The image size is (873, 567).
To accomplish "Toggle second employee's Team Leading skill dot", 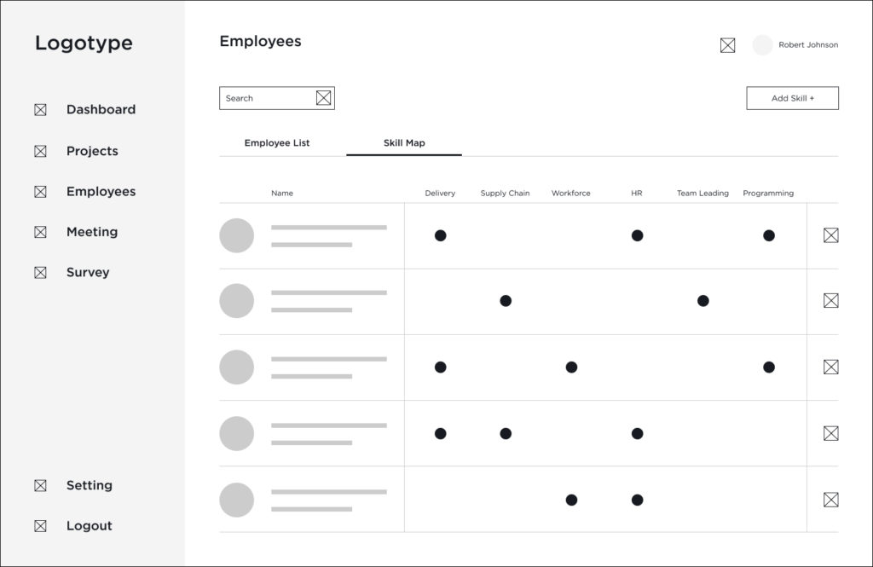I will [702, 301].
